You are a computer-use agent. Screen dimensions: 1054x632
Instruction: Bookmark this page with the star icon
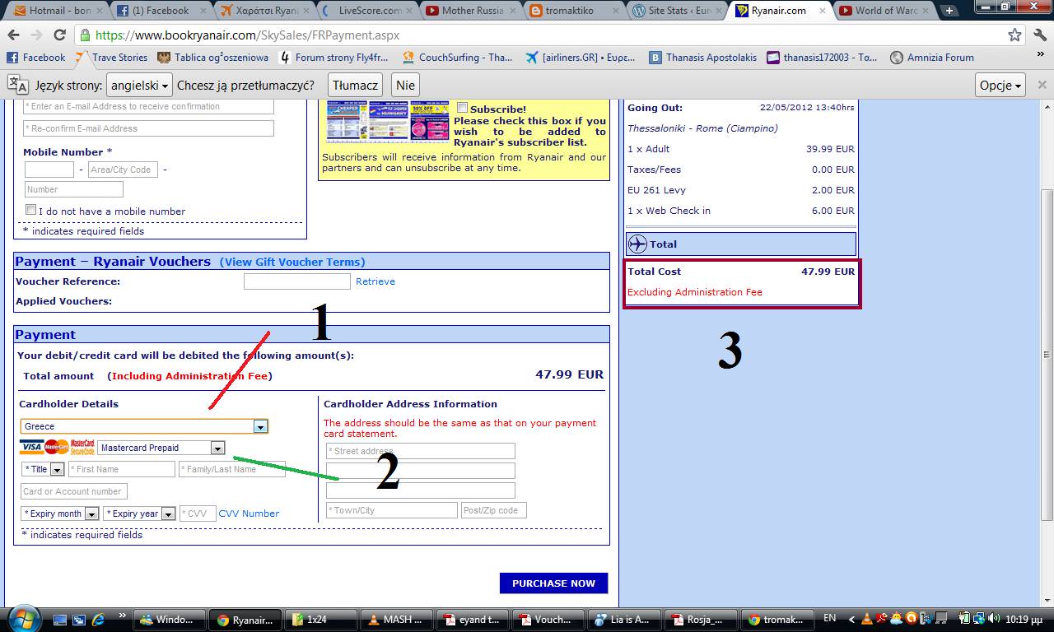pos(1015,35)
